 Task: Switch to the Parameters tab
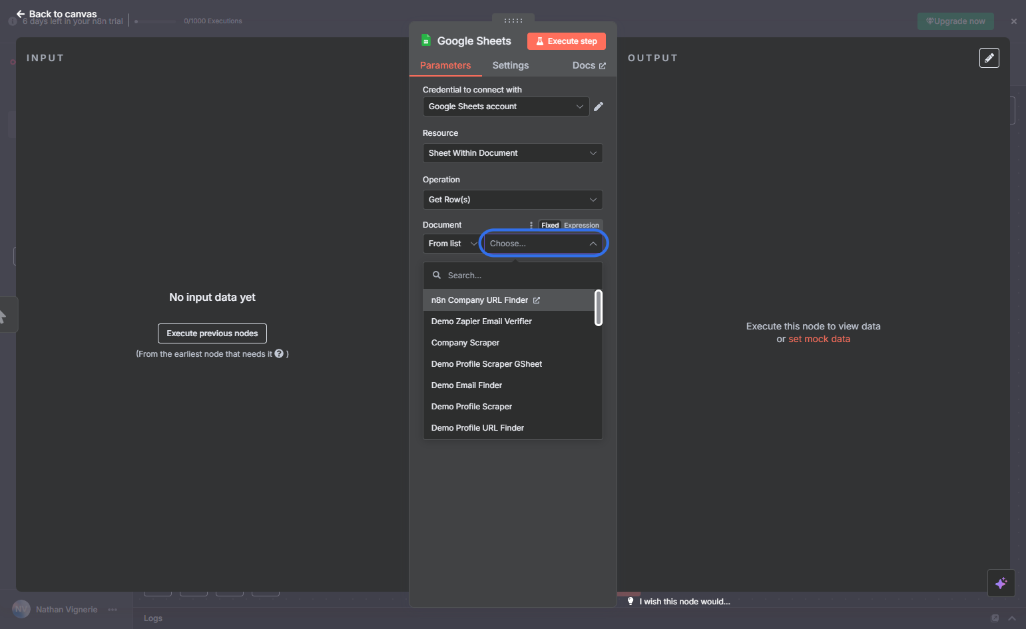pyautogui.click(x=445, y=65)
